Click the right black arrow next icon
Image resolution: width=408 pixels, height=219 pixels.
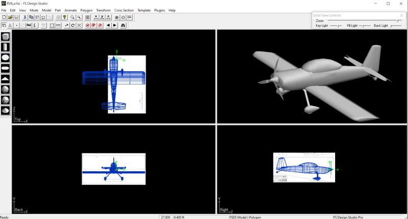pos(115,25)
